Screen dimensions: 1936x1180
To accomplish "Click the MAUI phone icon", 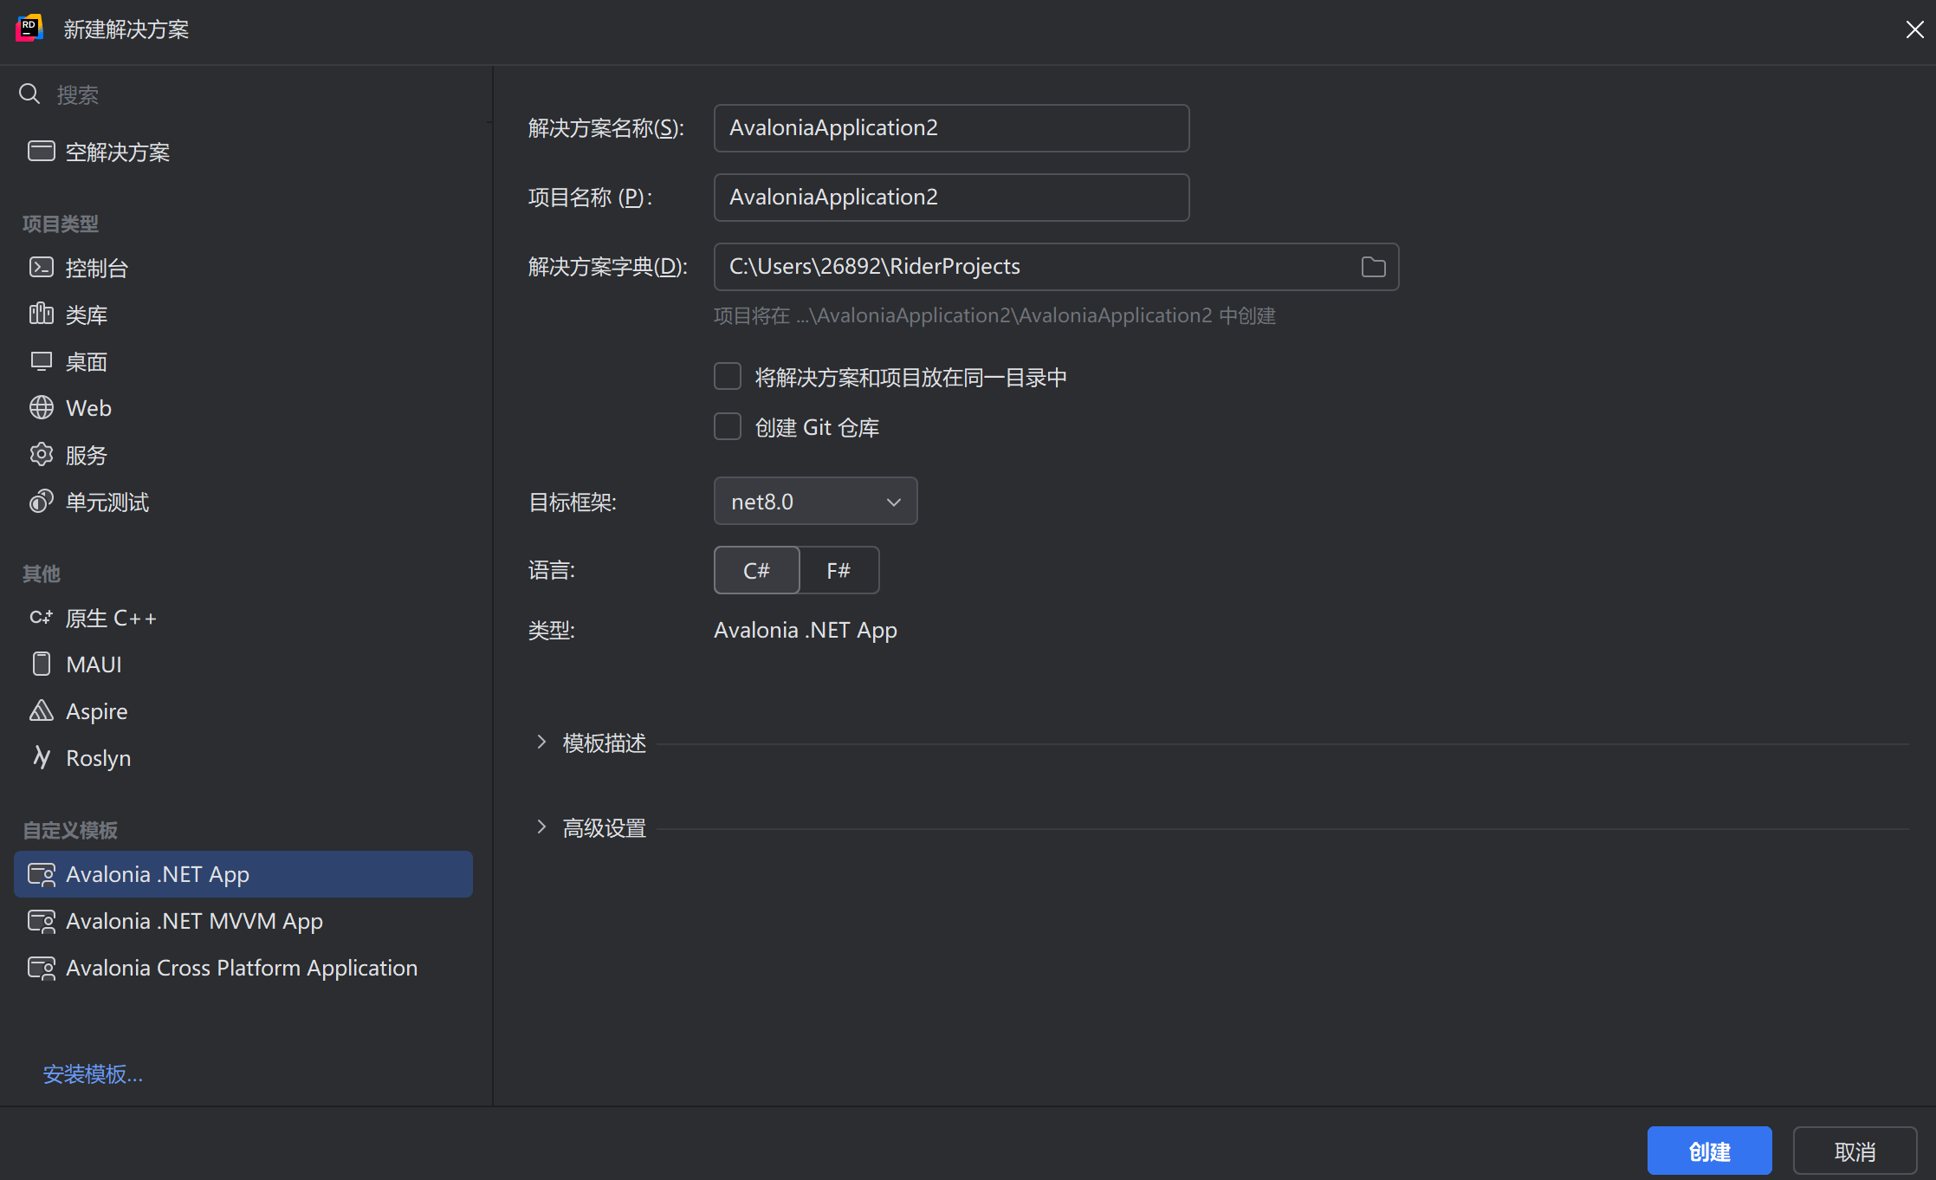I will (41, 665).
